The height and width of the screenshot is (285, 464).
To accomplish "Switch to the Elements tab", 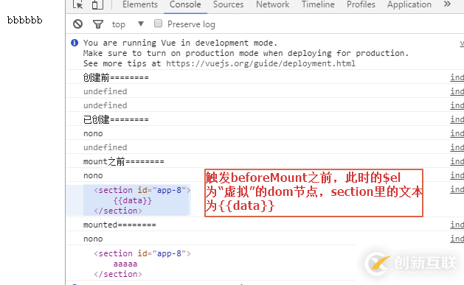I will tap(140, 4).
